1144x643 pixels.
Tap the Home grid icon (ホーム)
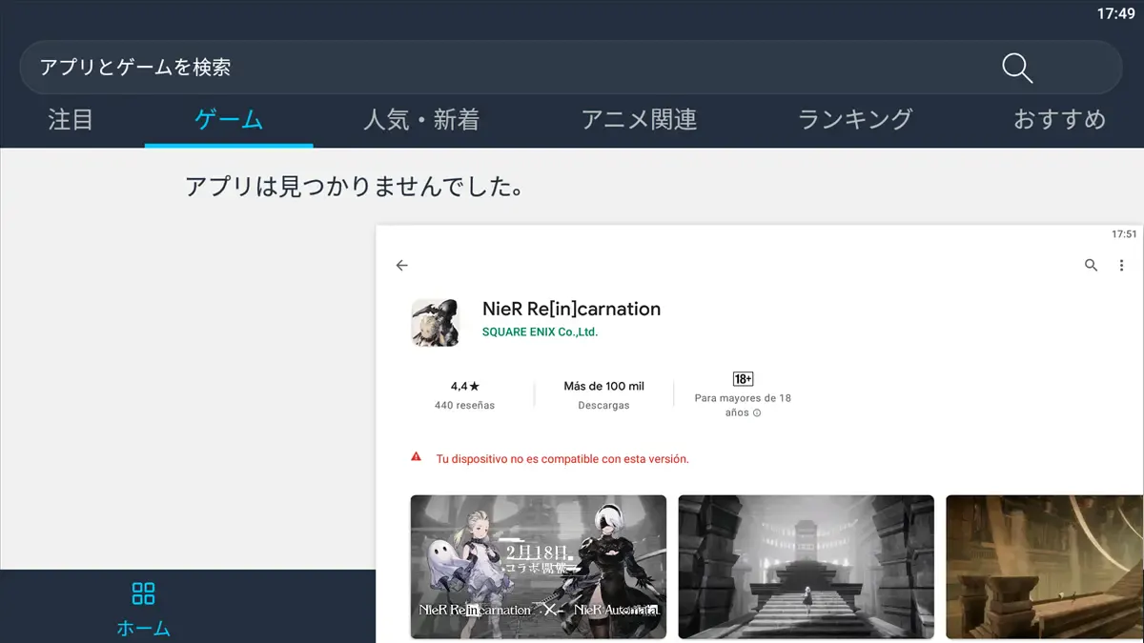pos(143,594)
